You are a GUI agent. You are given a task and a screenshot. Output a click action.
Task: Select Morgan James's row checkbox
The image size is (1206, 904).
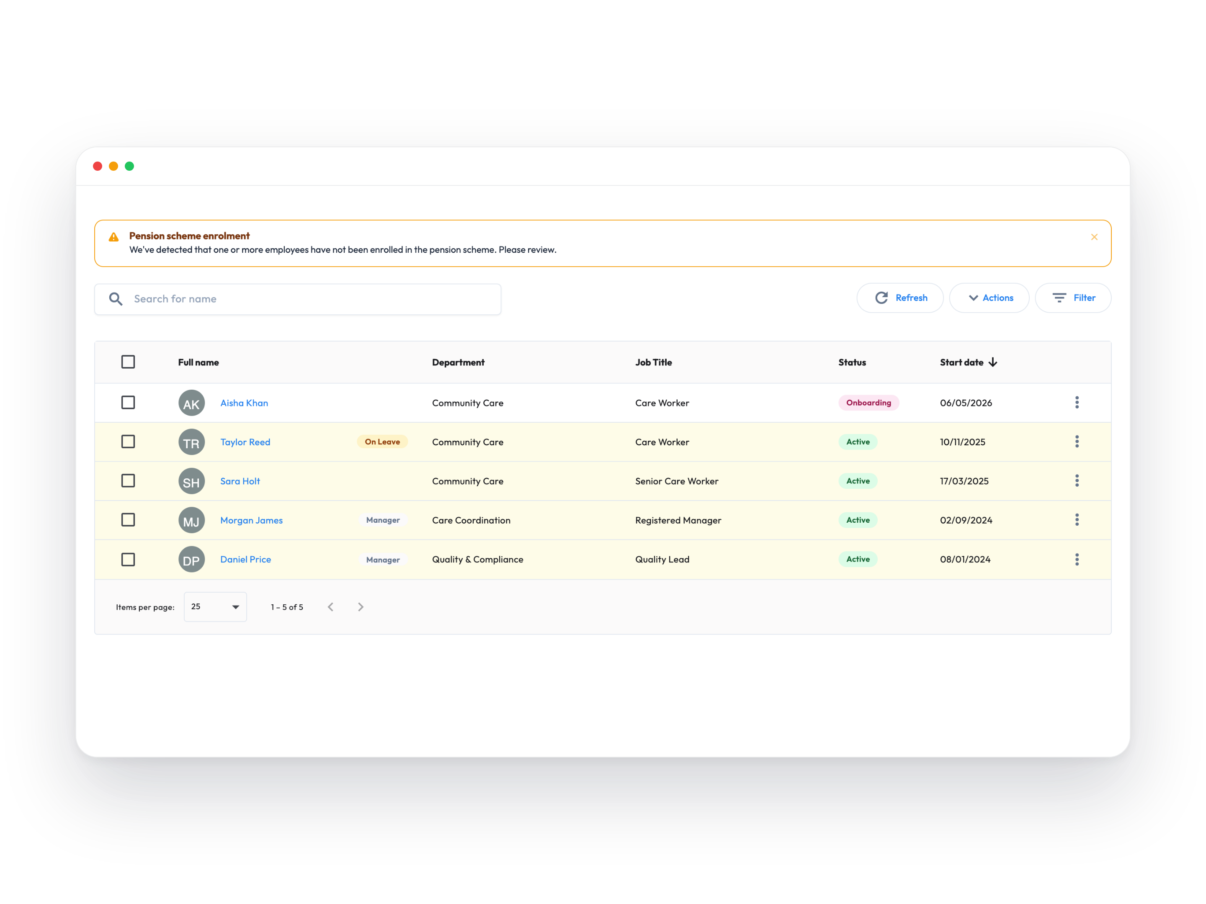coord(128,520)
